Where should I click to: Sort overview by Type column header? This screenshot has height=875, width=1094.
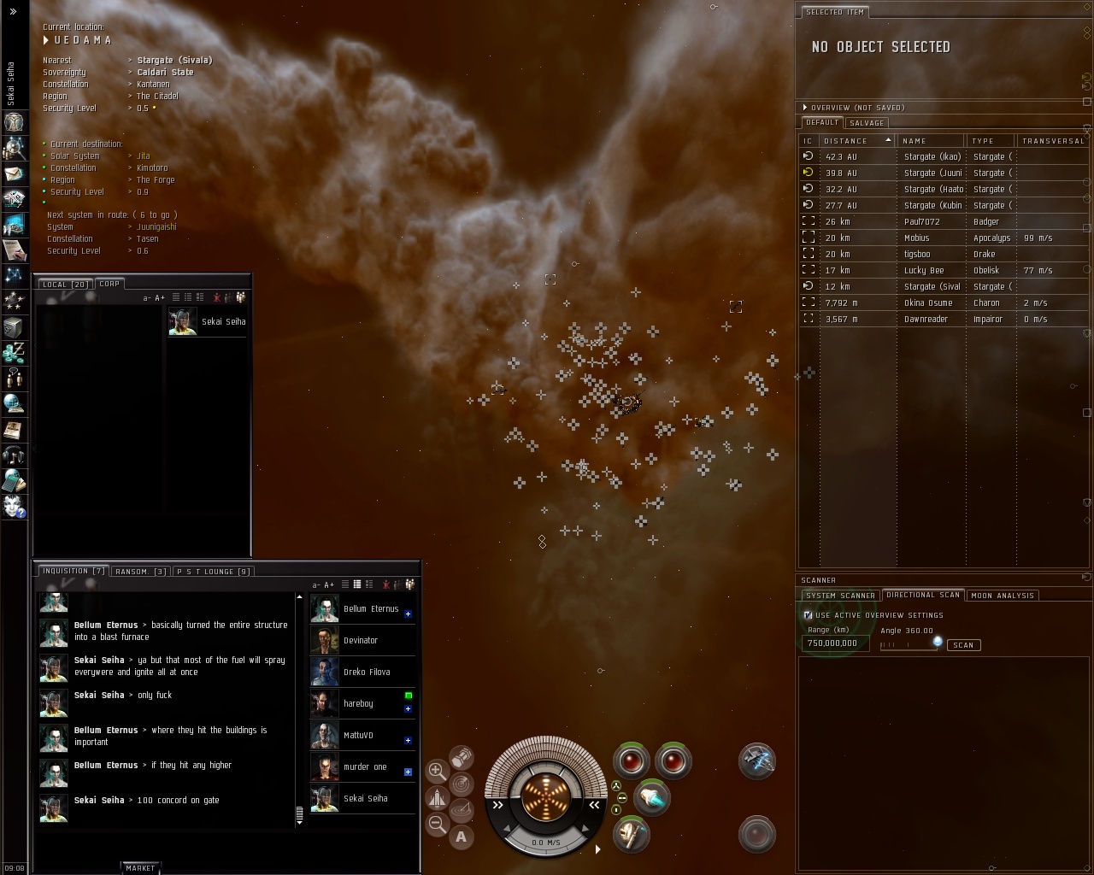(990, 141)
